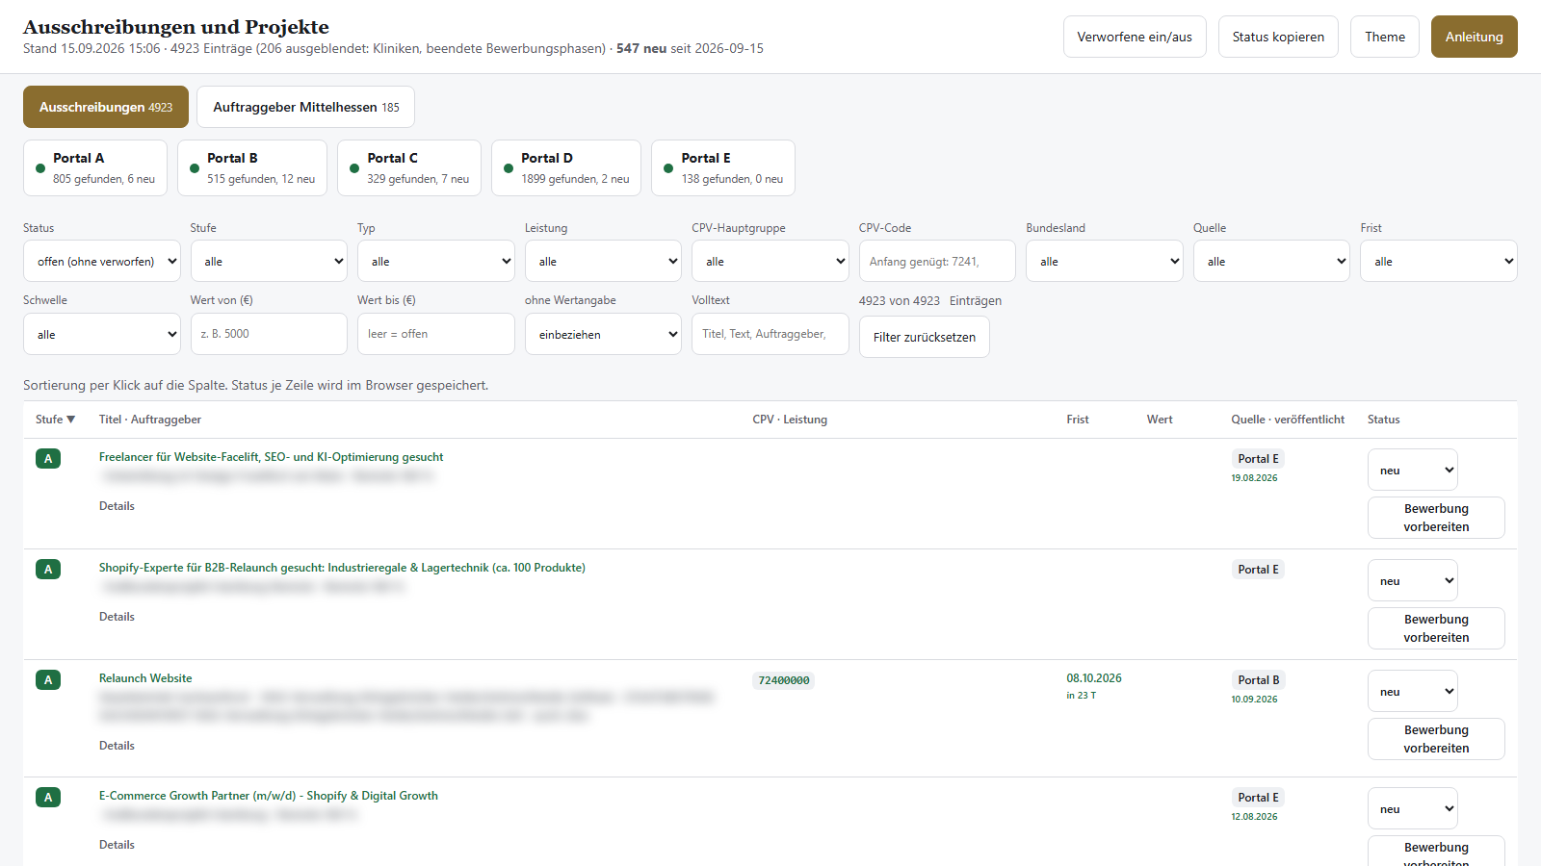Open the Typ filter dropdown
This screenshot has width=1541, height=866.
click(x=436, y=261)
